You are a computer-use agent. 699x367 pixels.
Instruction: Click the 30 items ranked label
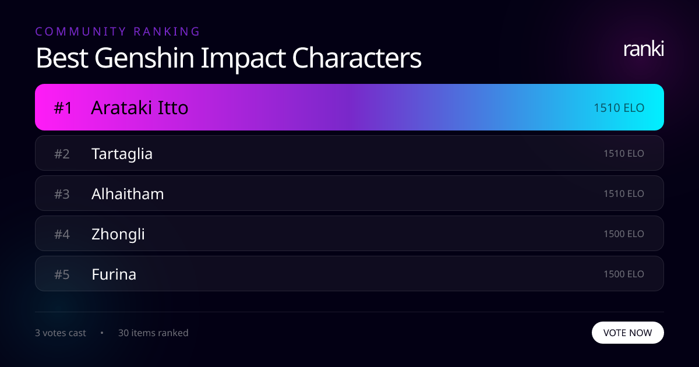[x=153, y=333]
